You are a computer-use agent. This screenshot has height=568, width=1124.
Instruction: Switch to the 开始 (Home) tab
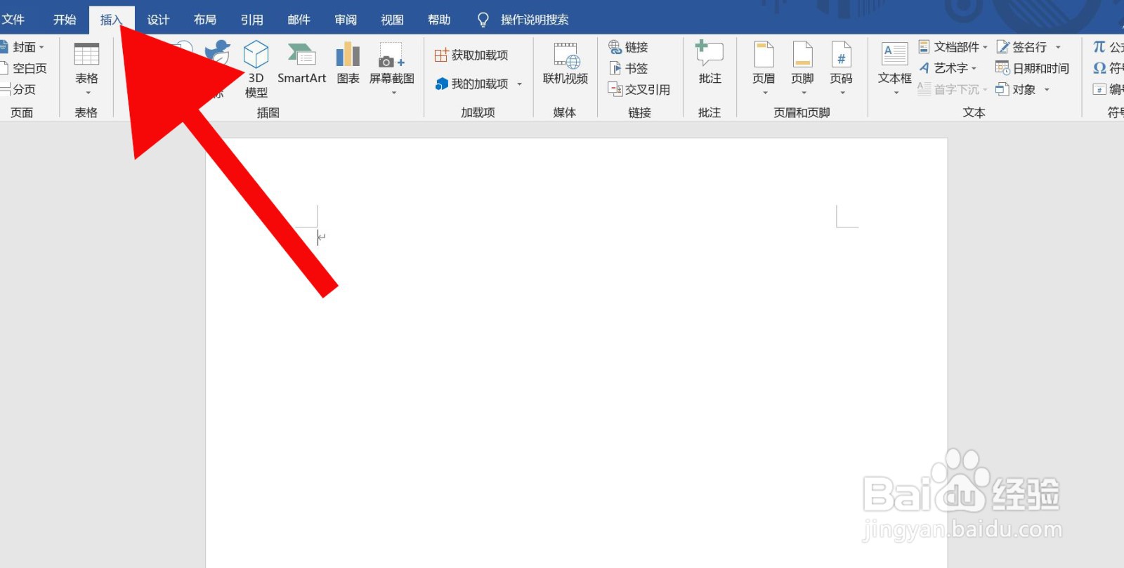pyautogui.click(x=65, y=20)
